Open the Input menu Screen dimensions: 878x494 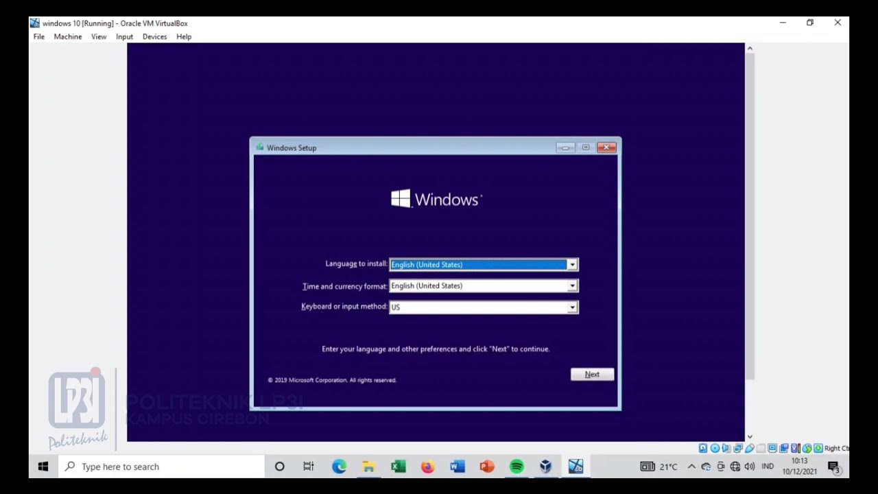[x=124, y=36]
